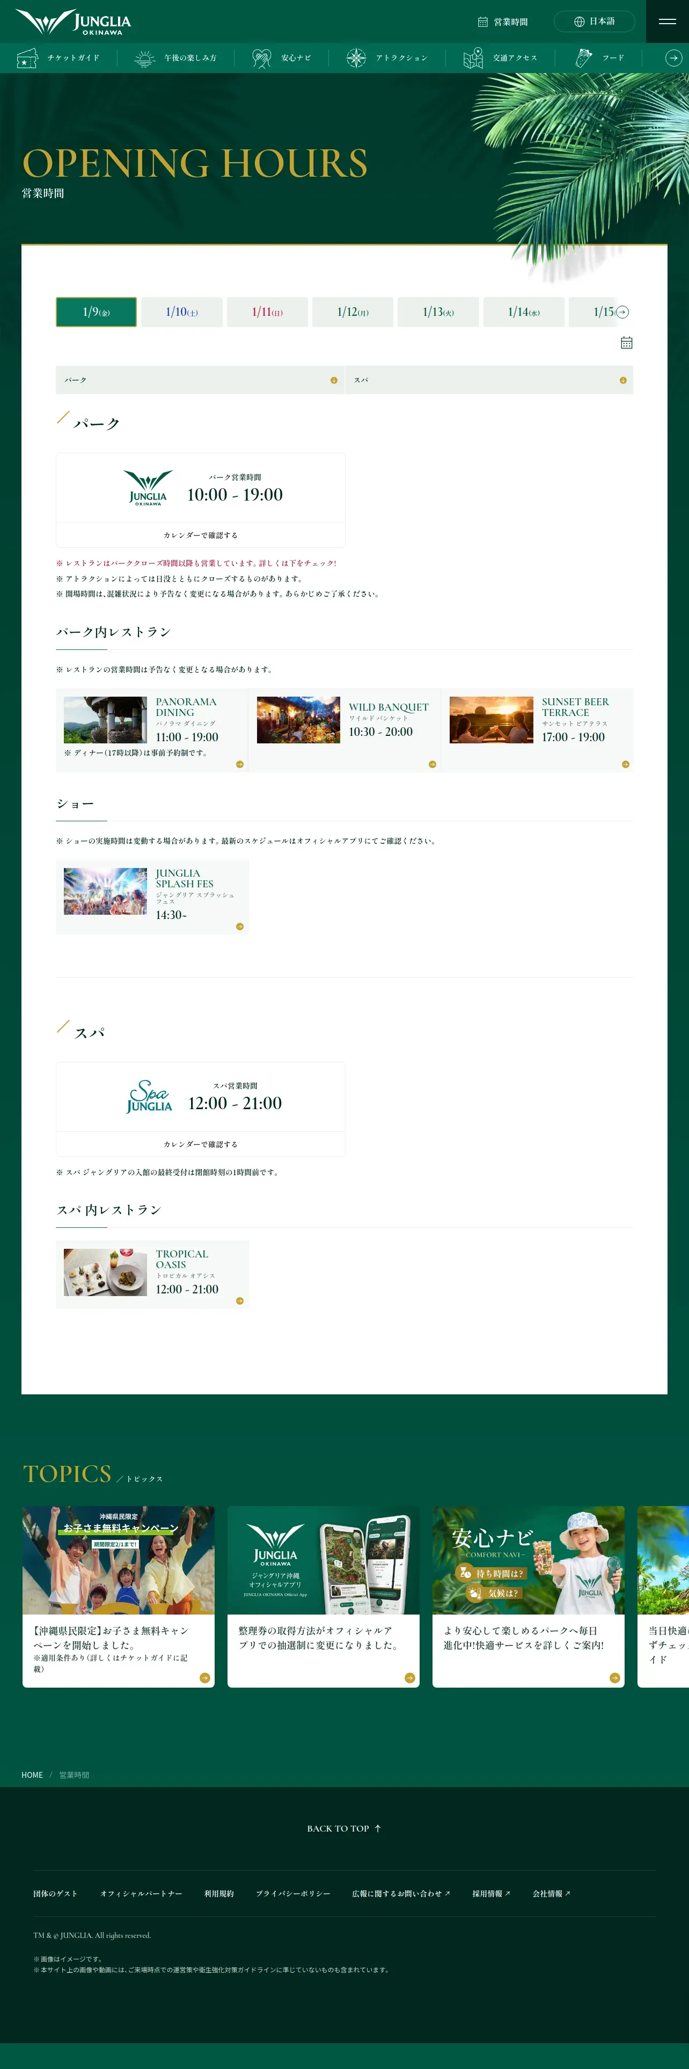This screenshot has width=689, height=2069.
Task: Click the nav bar right arrow icon
Action: [x=674, y=58]
